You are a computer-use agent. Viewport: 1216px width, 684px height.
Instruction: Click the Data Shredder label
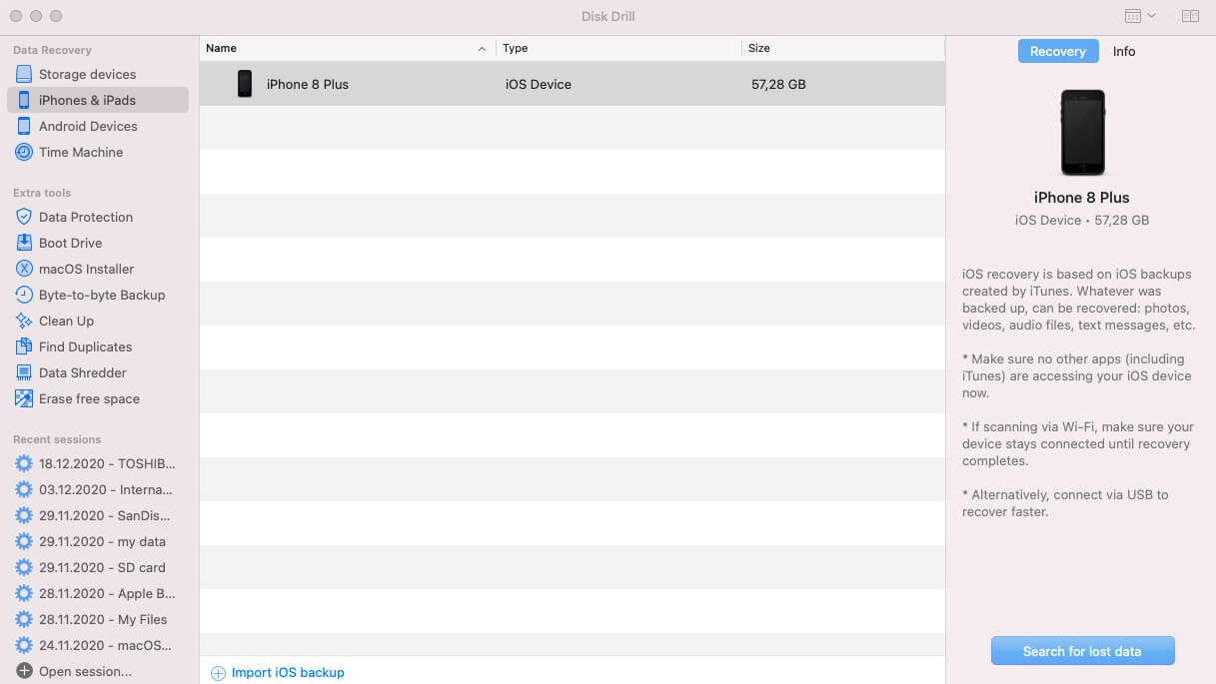[83, 372]
